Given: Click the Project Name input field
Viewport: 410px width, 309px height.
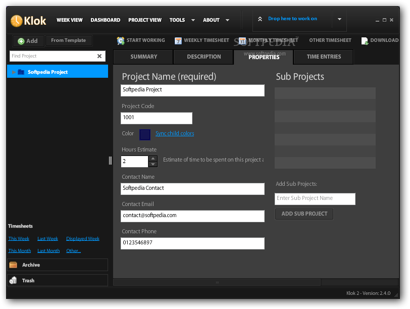Looking at the screenshot, I should point(192,90).
